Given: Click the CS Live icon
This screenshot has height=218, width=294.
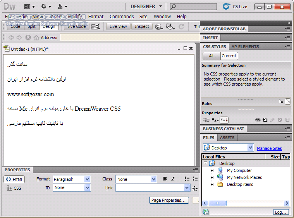Looking at the screenshot, I should pyautogui.click(x=226, y=6).
